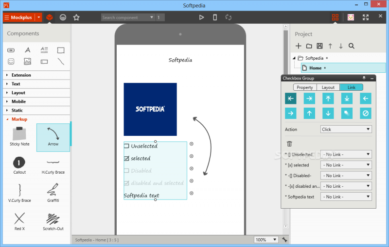
Task: Select the H.Curly Brace markup component
Action: point(53,166)
